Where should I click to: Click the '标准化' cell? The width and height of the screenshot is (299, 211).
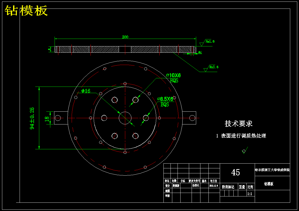196,185
